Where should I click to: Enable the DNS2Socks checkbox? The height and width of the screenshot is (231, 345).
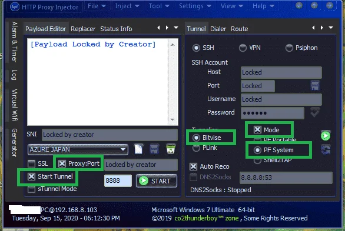[x=194, y=177]
